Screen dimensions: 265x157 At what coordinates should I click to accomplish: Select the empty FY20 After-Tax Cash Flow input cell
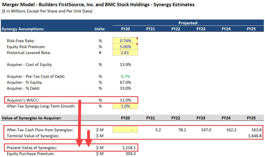pyautogui.click(x=125, y=130)
